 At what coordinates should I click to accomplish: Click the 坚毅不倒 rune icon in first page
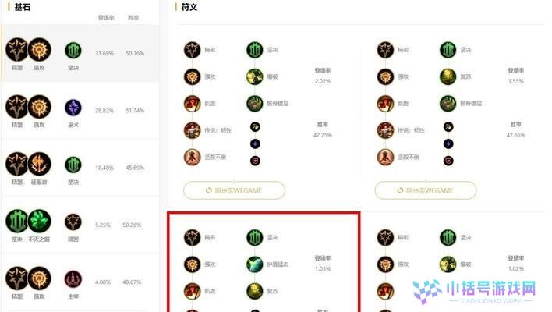point(193,157)
